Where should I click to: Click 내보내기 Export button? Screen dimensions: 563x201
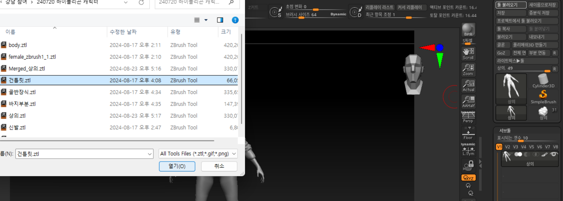(542, 37)
